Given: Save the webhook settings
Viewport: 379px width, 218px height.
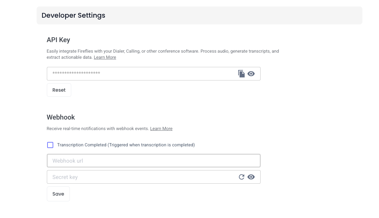Looking at the screenshot, I should 58,194.
